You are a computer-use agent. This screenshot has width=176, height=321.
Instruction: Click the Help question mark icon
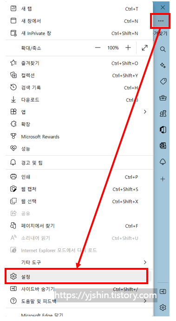pyautogui.click(x=13, y=301)
